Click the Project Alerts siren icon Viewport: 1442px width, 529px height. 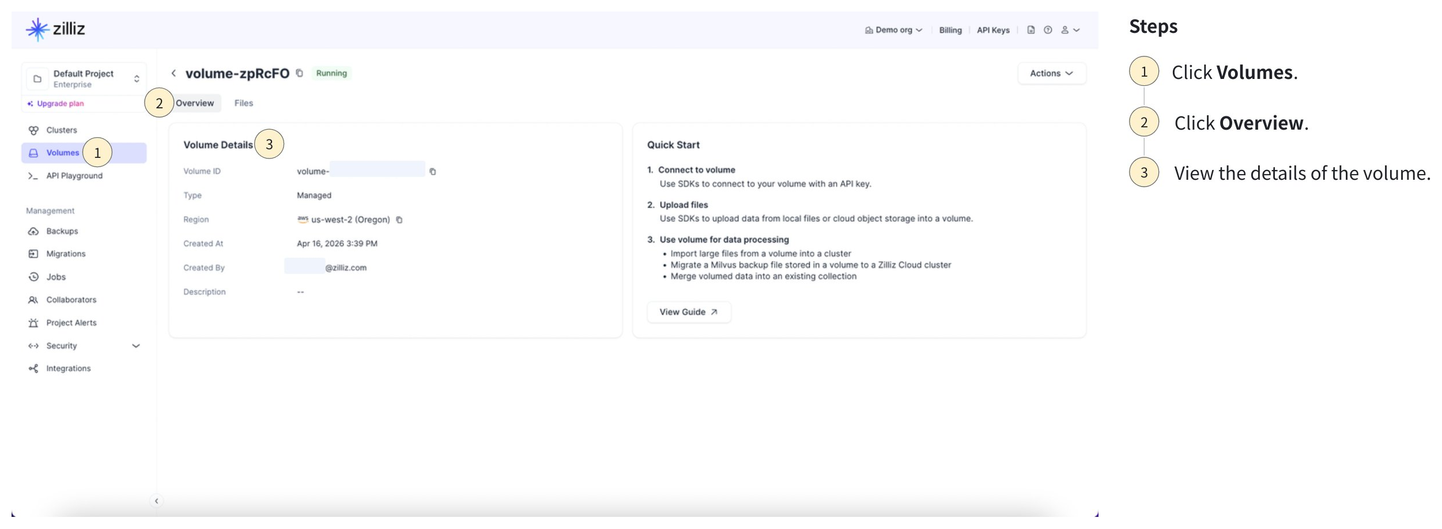click(x=33, y=323)
